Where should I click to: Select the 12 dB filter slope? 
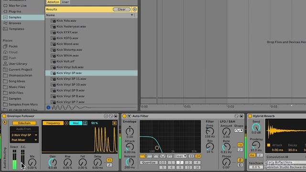(191, 156)
